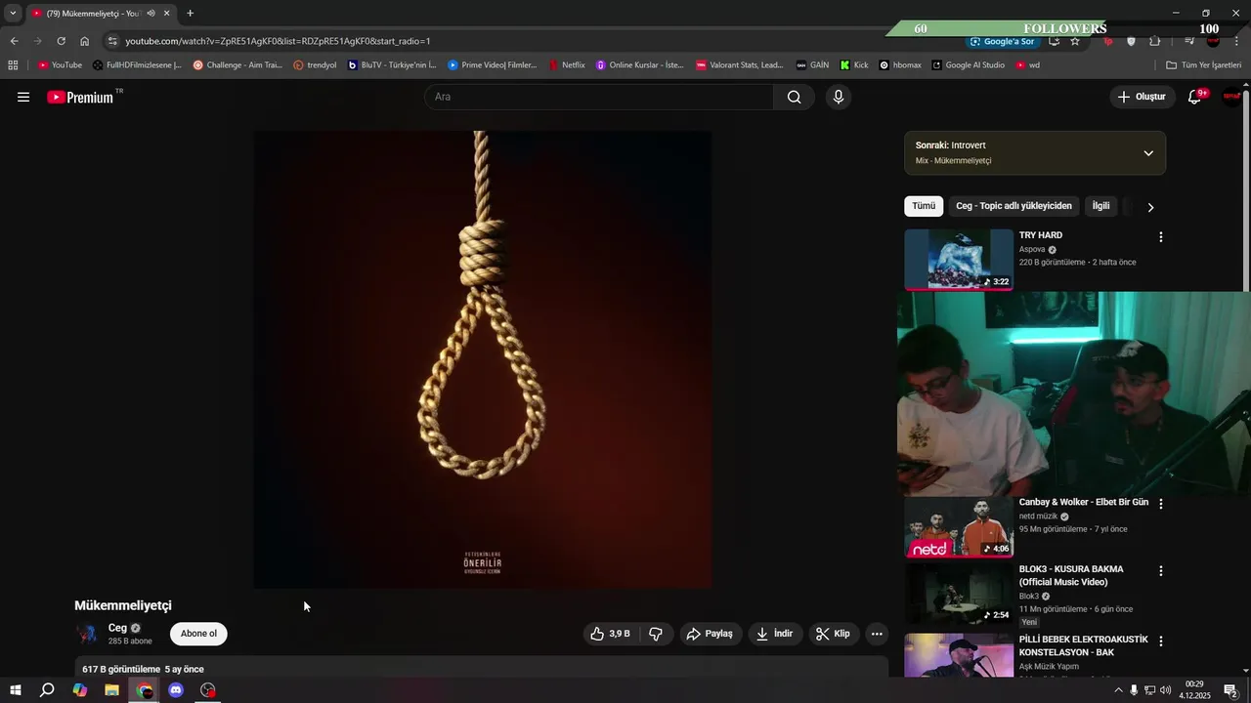Switch to the Mükemmeliyetçi browser tab
1251x703 pixels.
93,14
